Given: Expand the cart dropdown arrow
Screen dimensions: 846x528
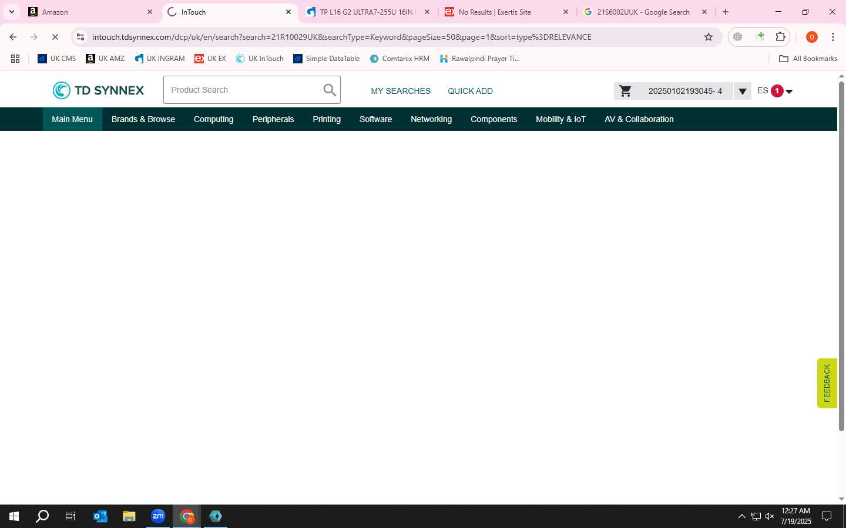Looking at the screenshot, I should pos(743,91).
